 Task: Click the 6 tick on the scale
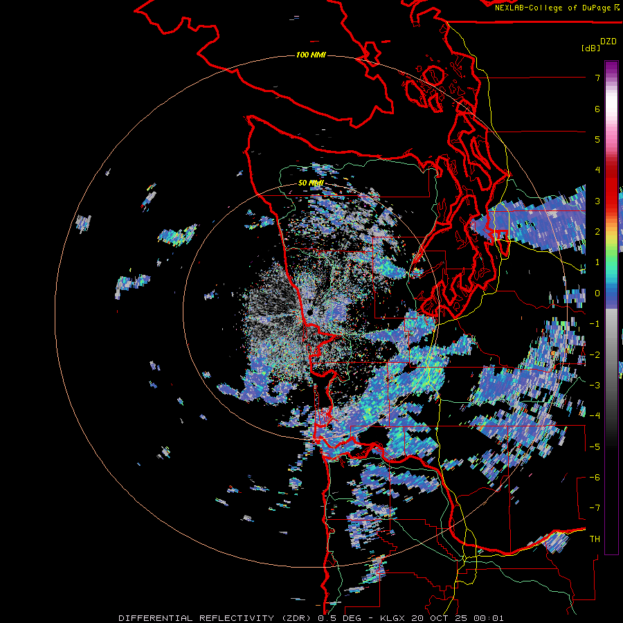point(597,109)
